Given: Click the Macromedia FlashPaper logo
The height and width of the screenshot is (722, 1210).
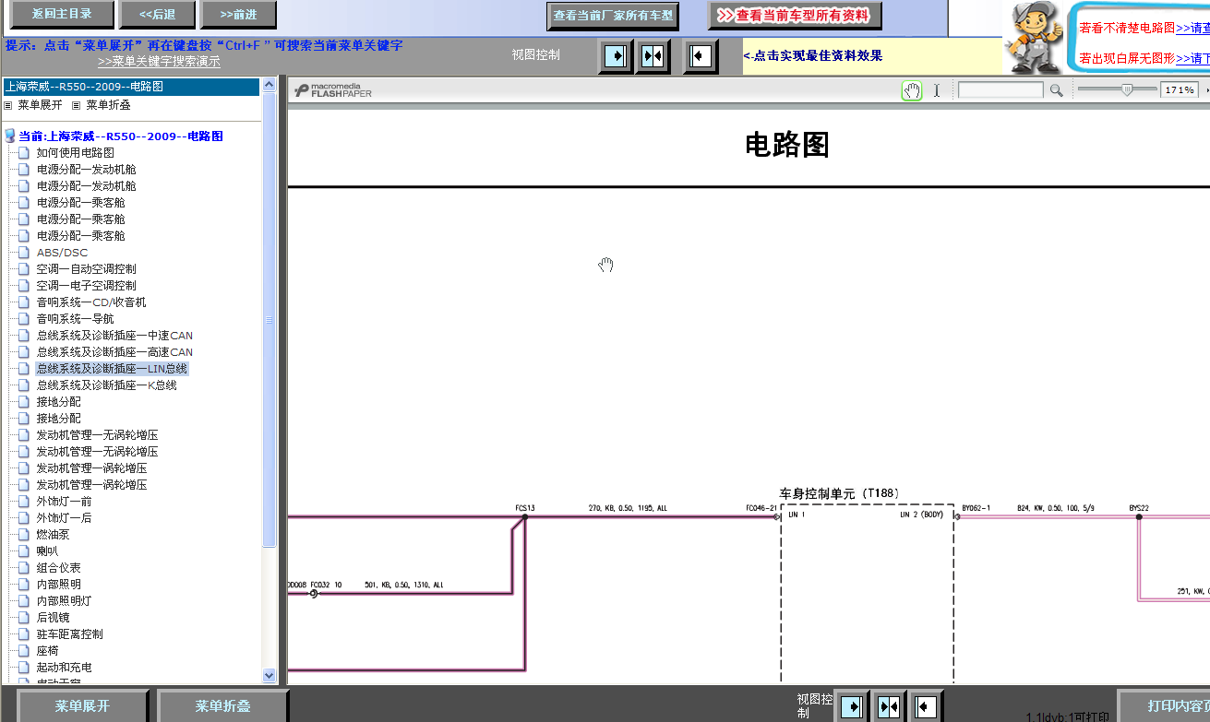Looking at the screenshot, I should point(333,90).
